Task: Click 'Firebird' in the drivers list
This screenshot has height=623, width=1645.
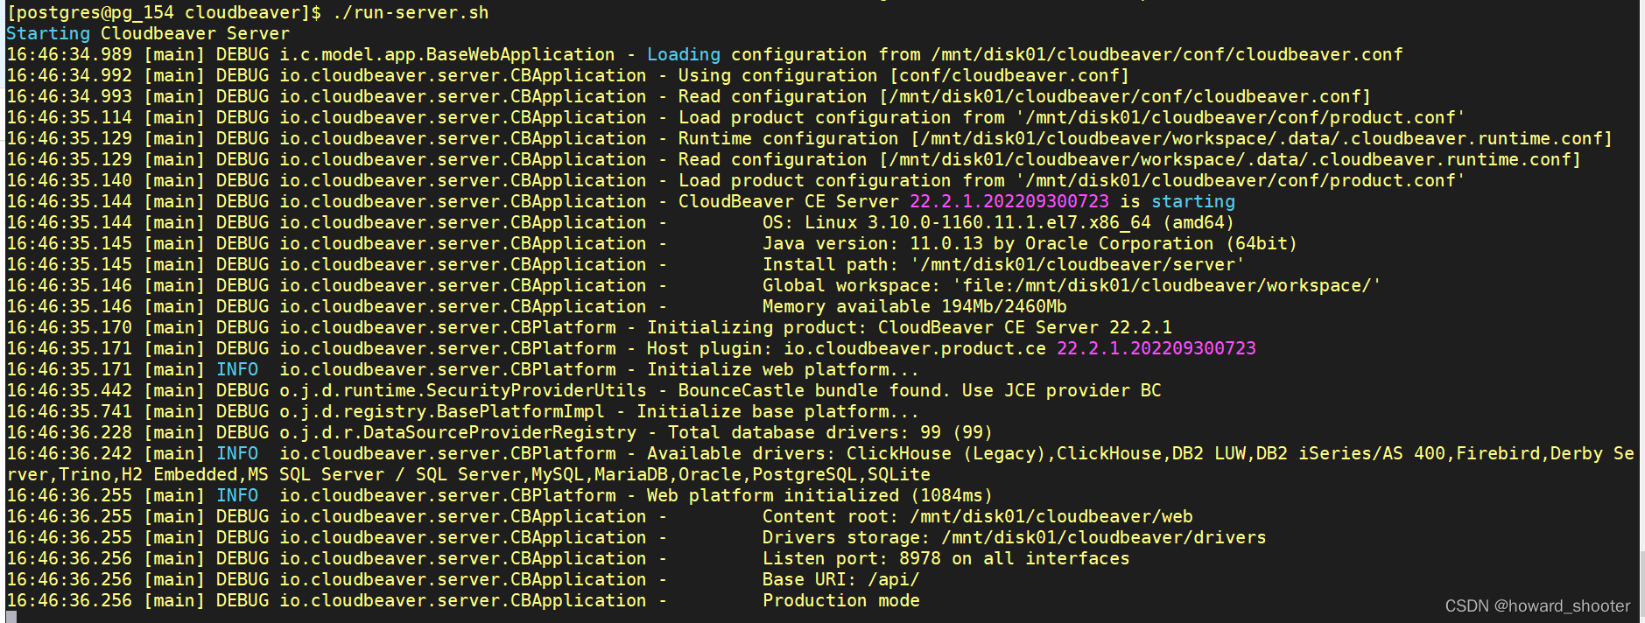Action: pyautogui.click(x=1498, y=454)
